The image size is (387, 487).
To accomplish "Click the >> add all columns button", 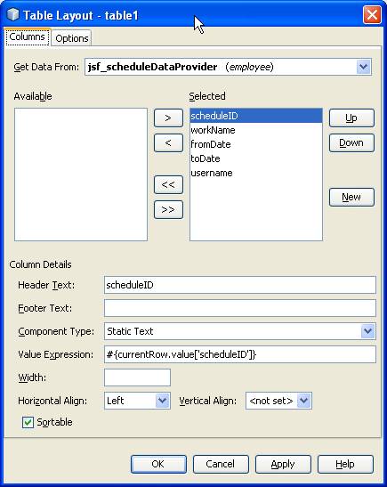I will click(x=168, y=209).
